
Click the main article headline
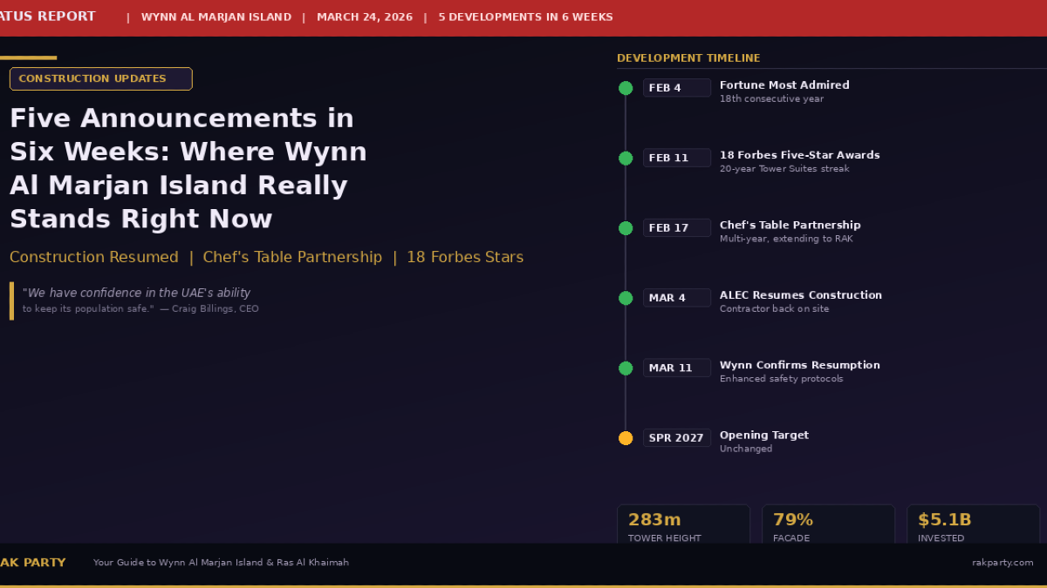(x=188, y=168)
